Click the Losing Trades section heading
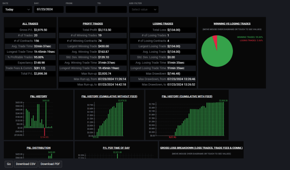290x170 pixels. tap(163, 24)
